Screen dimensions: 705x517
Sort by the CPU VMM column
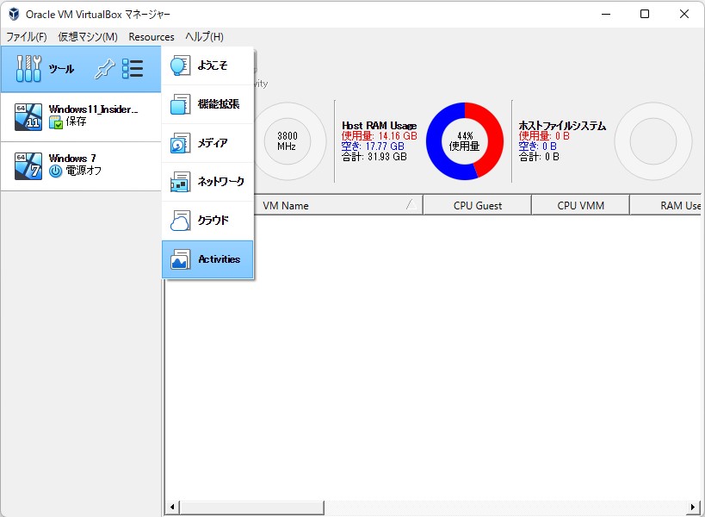580,206
